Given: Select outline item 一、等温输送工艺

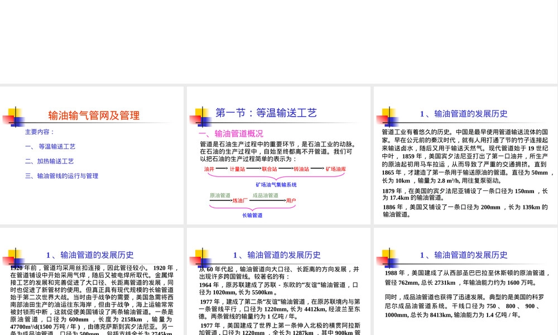Looking at the screenshot, I should (x=50, y=146).
